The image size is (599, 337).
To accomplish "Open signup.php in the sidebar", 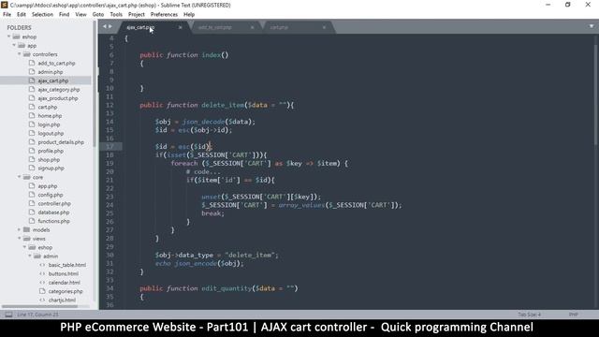I will [x=51, y=168].
